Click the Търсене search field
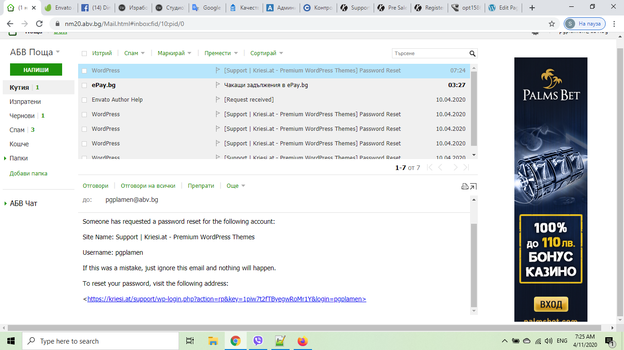The width and height of the screenshot is (624, 350). click(x=430, y=53)
